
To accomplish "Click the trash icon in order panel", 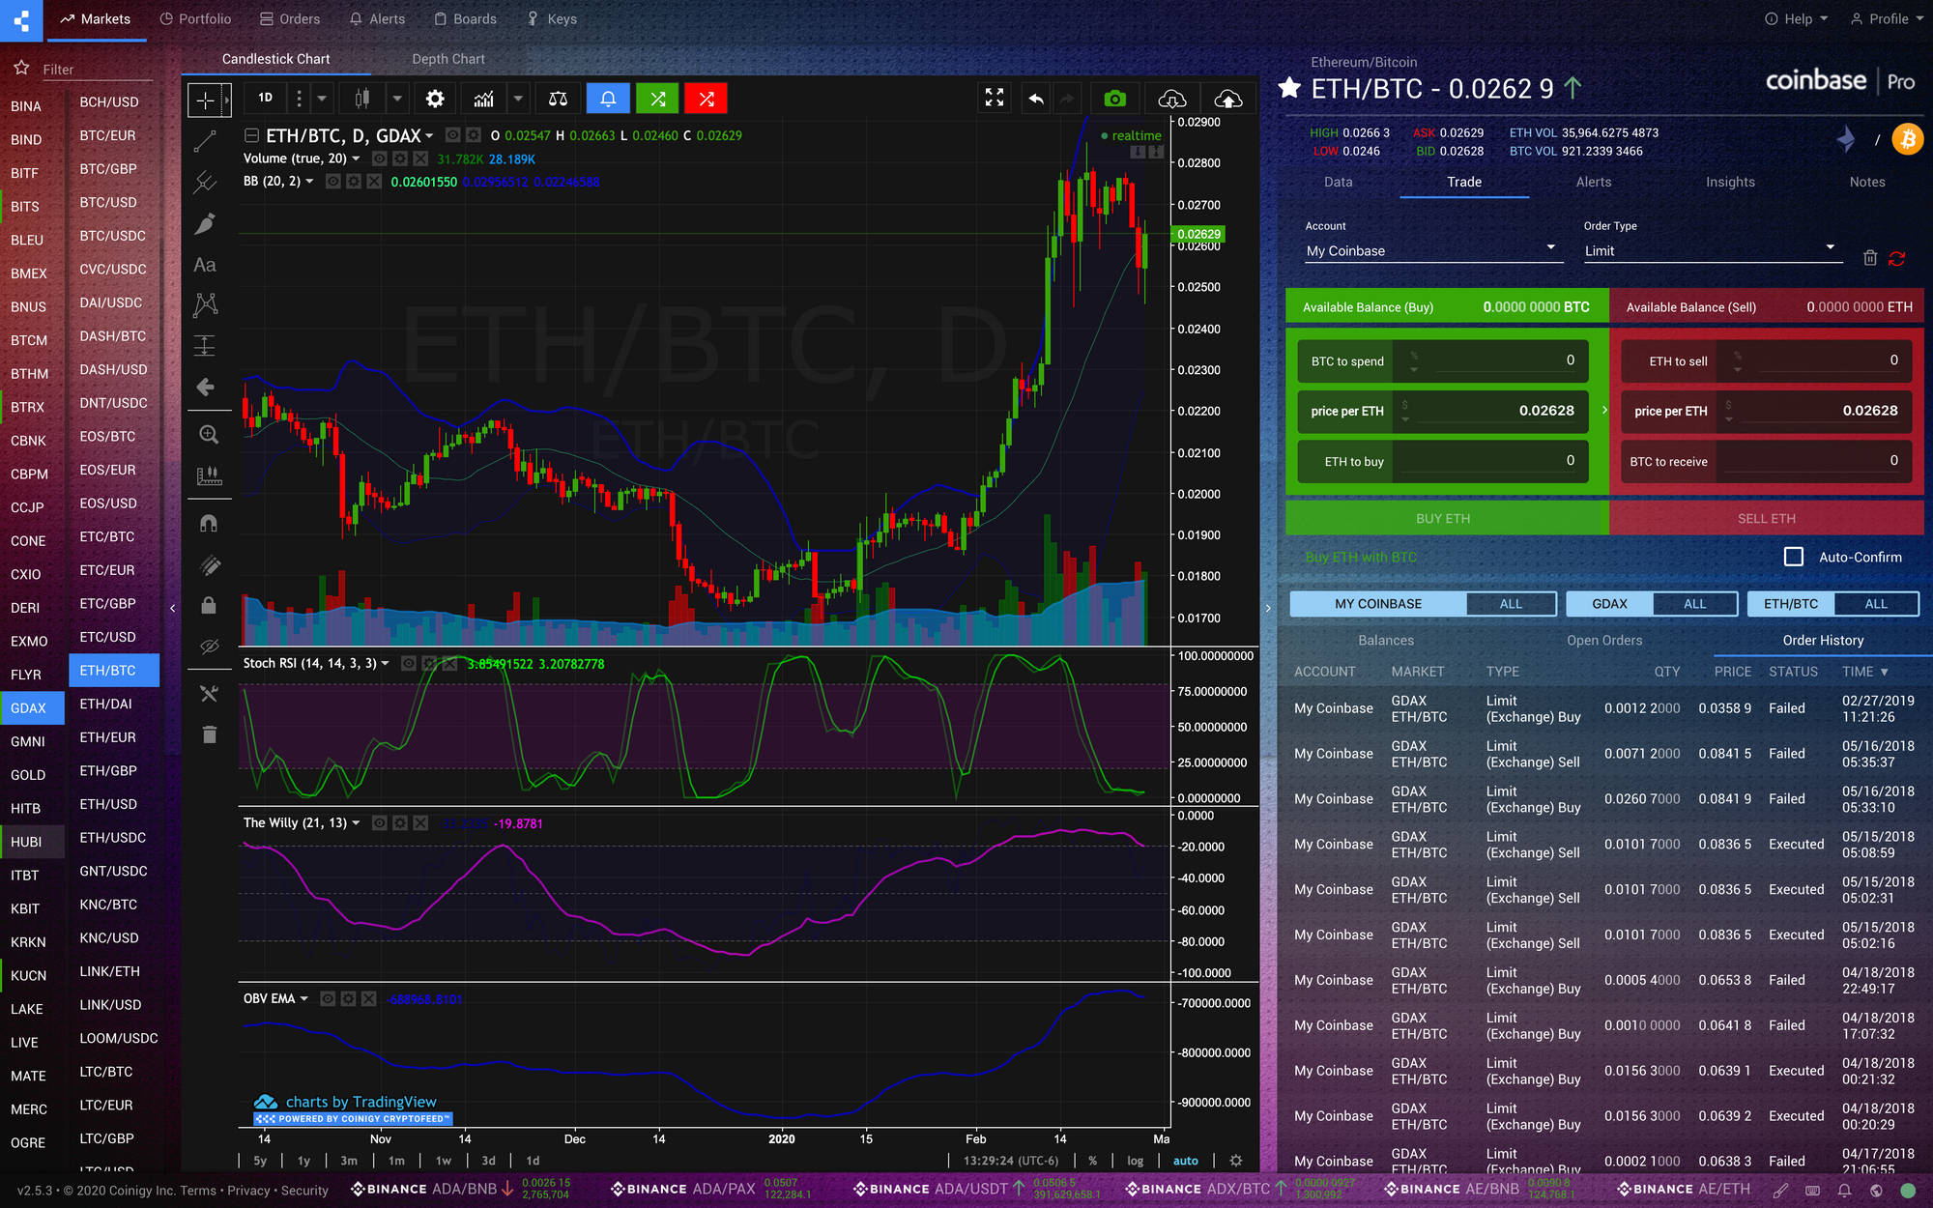I will click(1870, 258).
